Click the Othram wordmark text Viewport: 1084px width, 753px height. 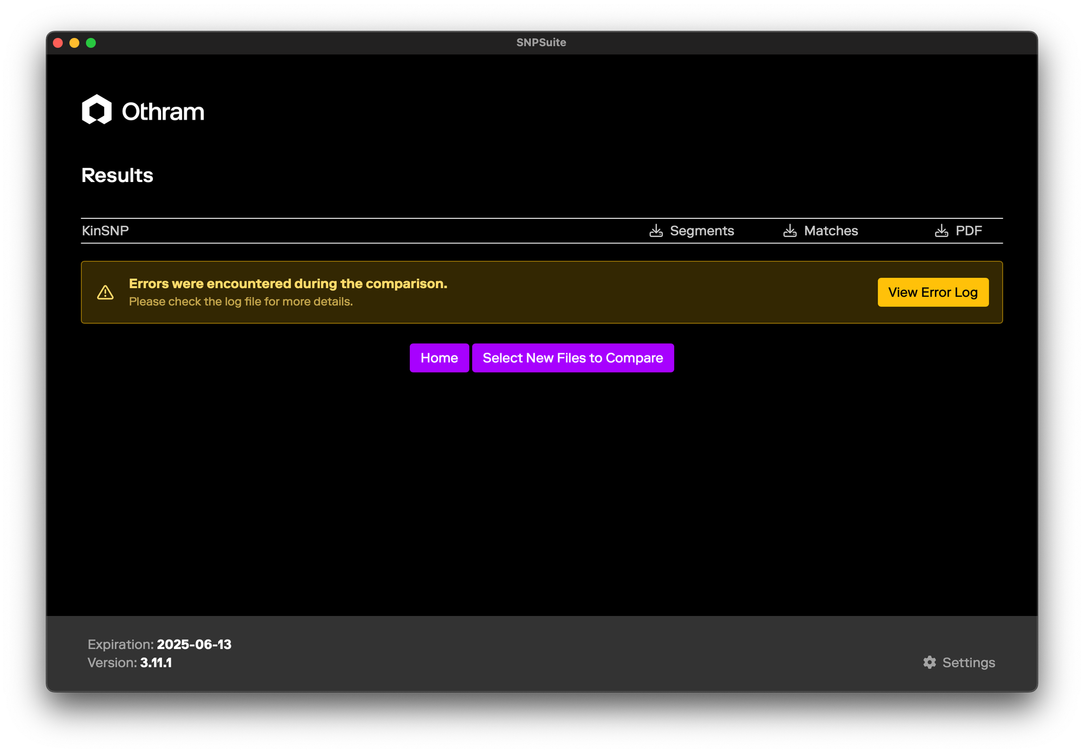click(x=163, y=112)
